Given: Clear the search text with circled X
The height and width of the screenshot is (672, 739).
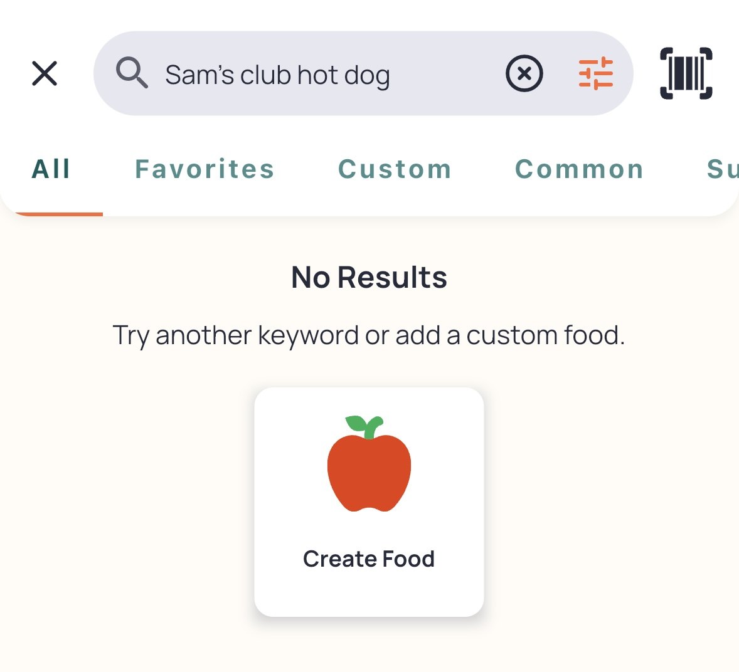Looking at the screenshot, I should [x=524, y=73].
